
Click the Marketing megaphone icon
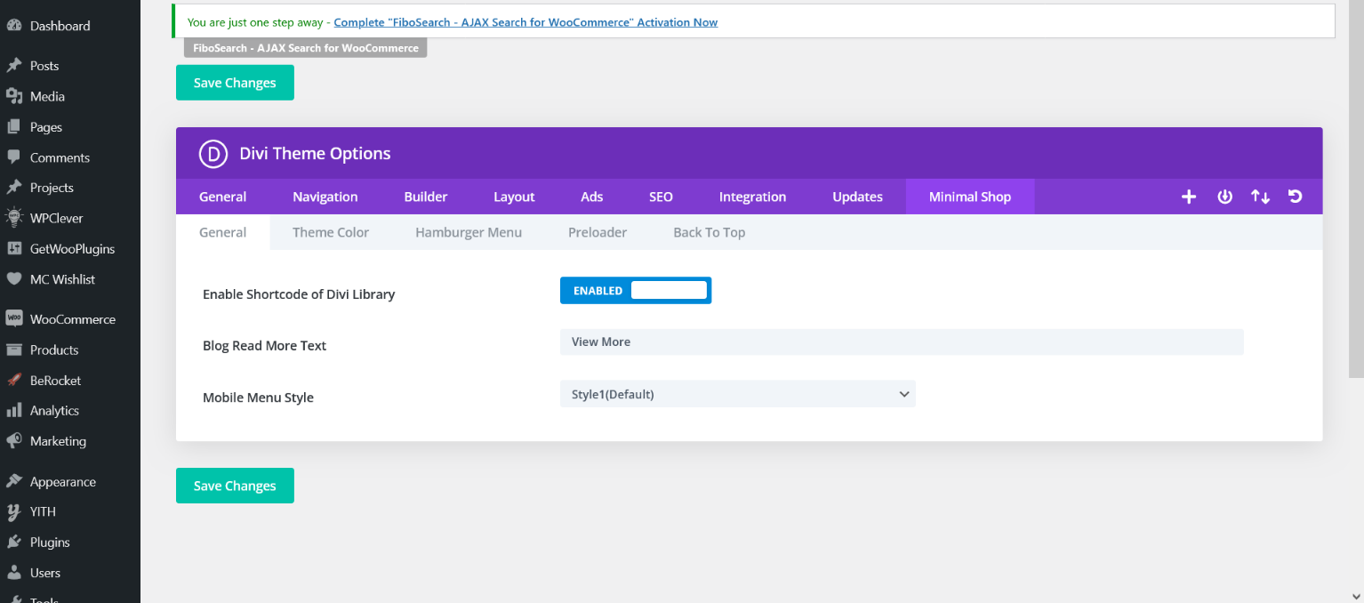click(13, 441)
